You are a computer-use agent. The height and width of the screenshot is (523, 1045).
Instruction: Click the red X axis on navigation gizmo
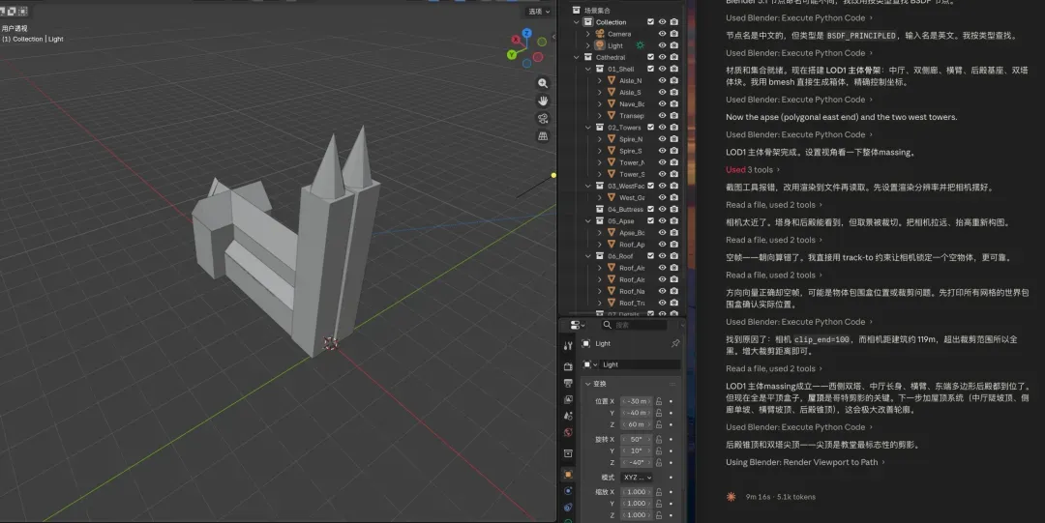point(515,40)
